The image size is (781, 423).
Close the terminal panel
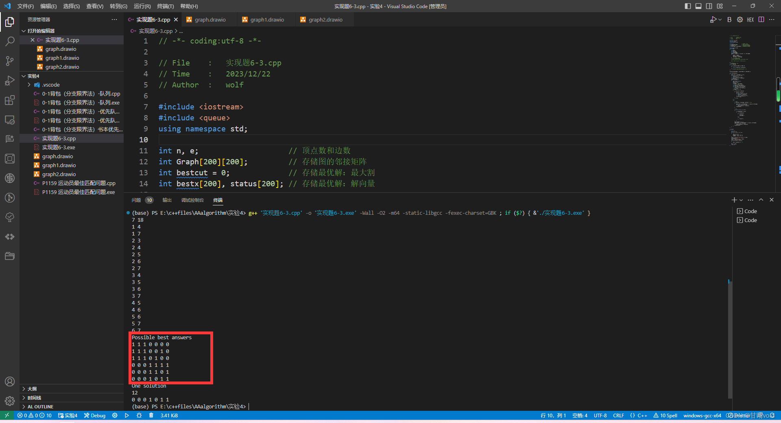click(772, 200)
